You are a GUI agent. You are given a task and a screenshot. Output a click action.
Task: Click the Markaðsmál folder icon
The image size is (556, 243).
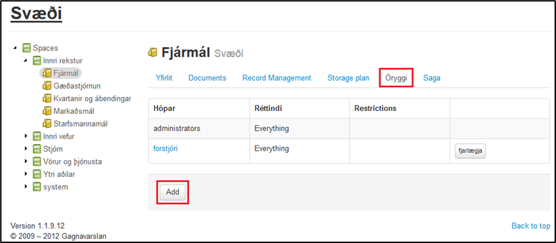pos(47,111)
